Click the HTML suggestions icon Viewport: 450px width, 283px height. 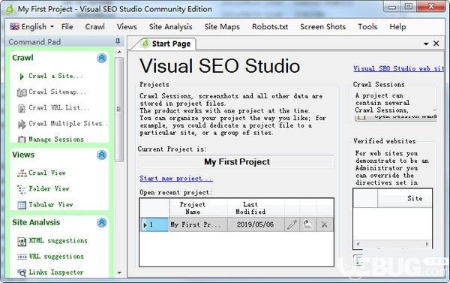click(22, 242)
